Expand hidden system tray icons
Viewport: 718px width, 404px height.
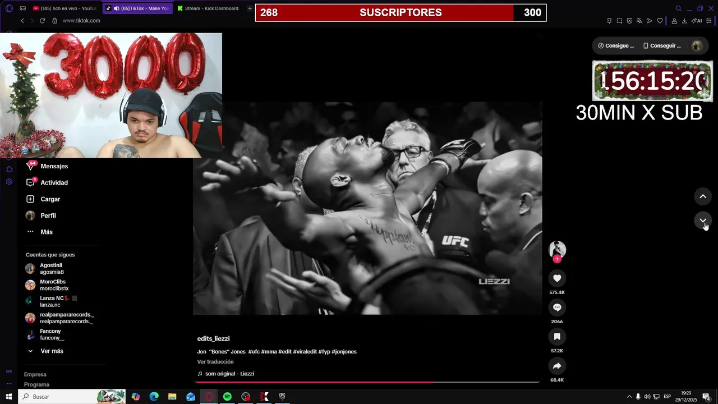point(629,397)
